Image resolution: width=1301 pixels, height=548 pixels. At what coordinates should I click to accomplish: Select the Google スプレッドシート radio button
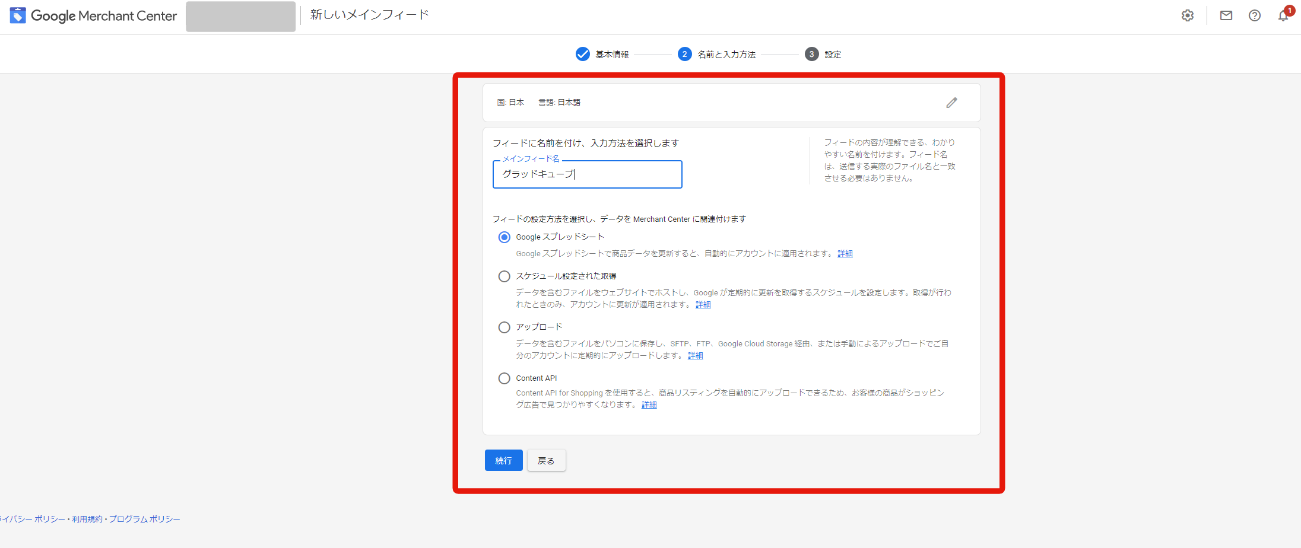click(x=504, y=237)
